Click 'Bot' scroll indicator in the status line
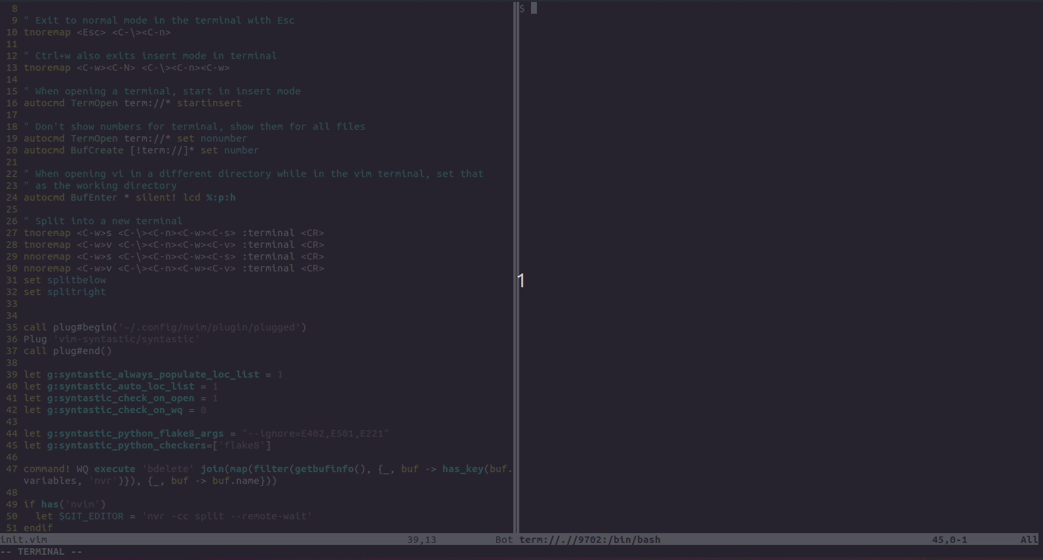 pyautogui.click(x=504, y=540)
